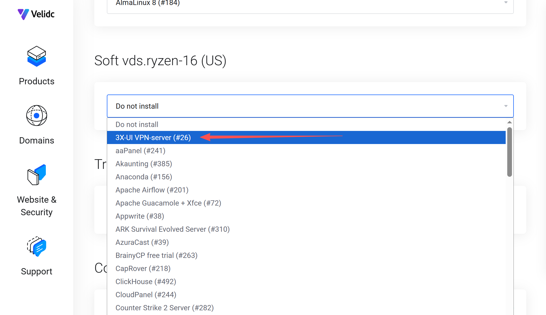The image size is (546, 315).
Task: Click the dropdown list scroll-up arrow
Action: [509, 122]
